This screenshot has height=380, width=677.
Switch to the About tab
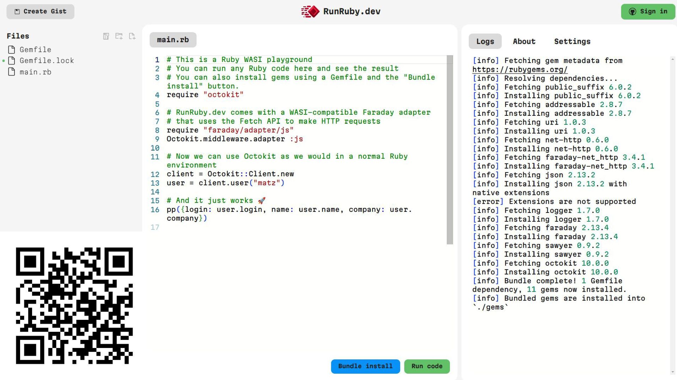(x=524, y=42)
